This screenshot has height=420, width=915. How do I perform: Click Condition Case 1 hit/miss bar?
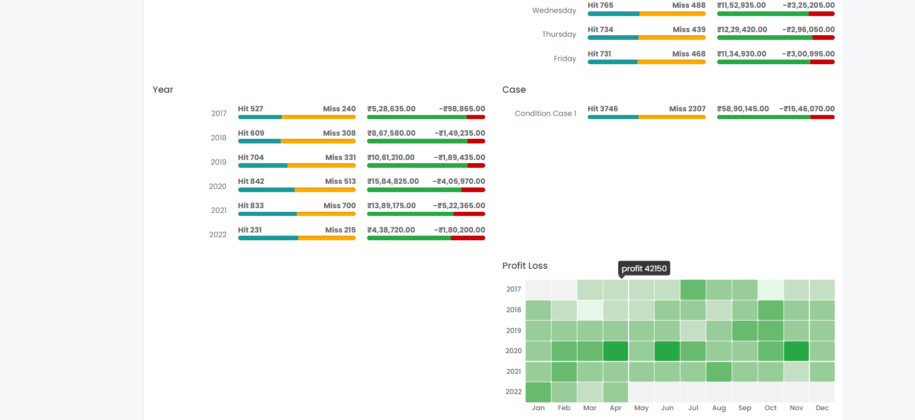[x=646, y=117]
